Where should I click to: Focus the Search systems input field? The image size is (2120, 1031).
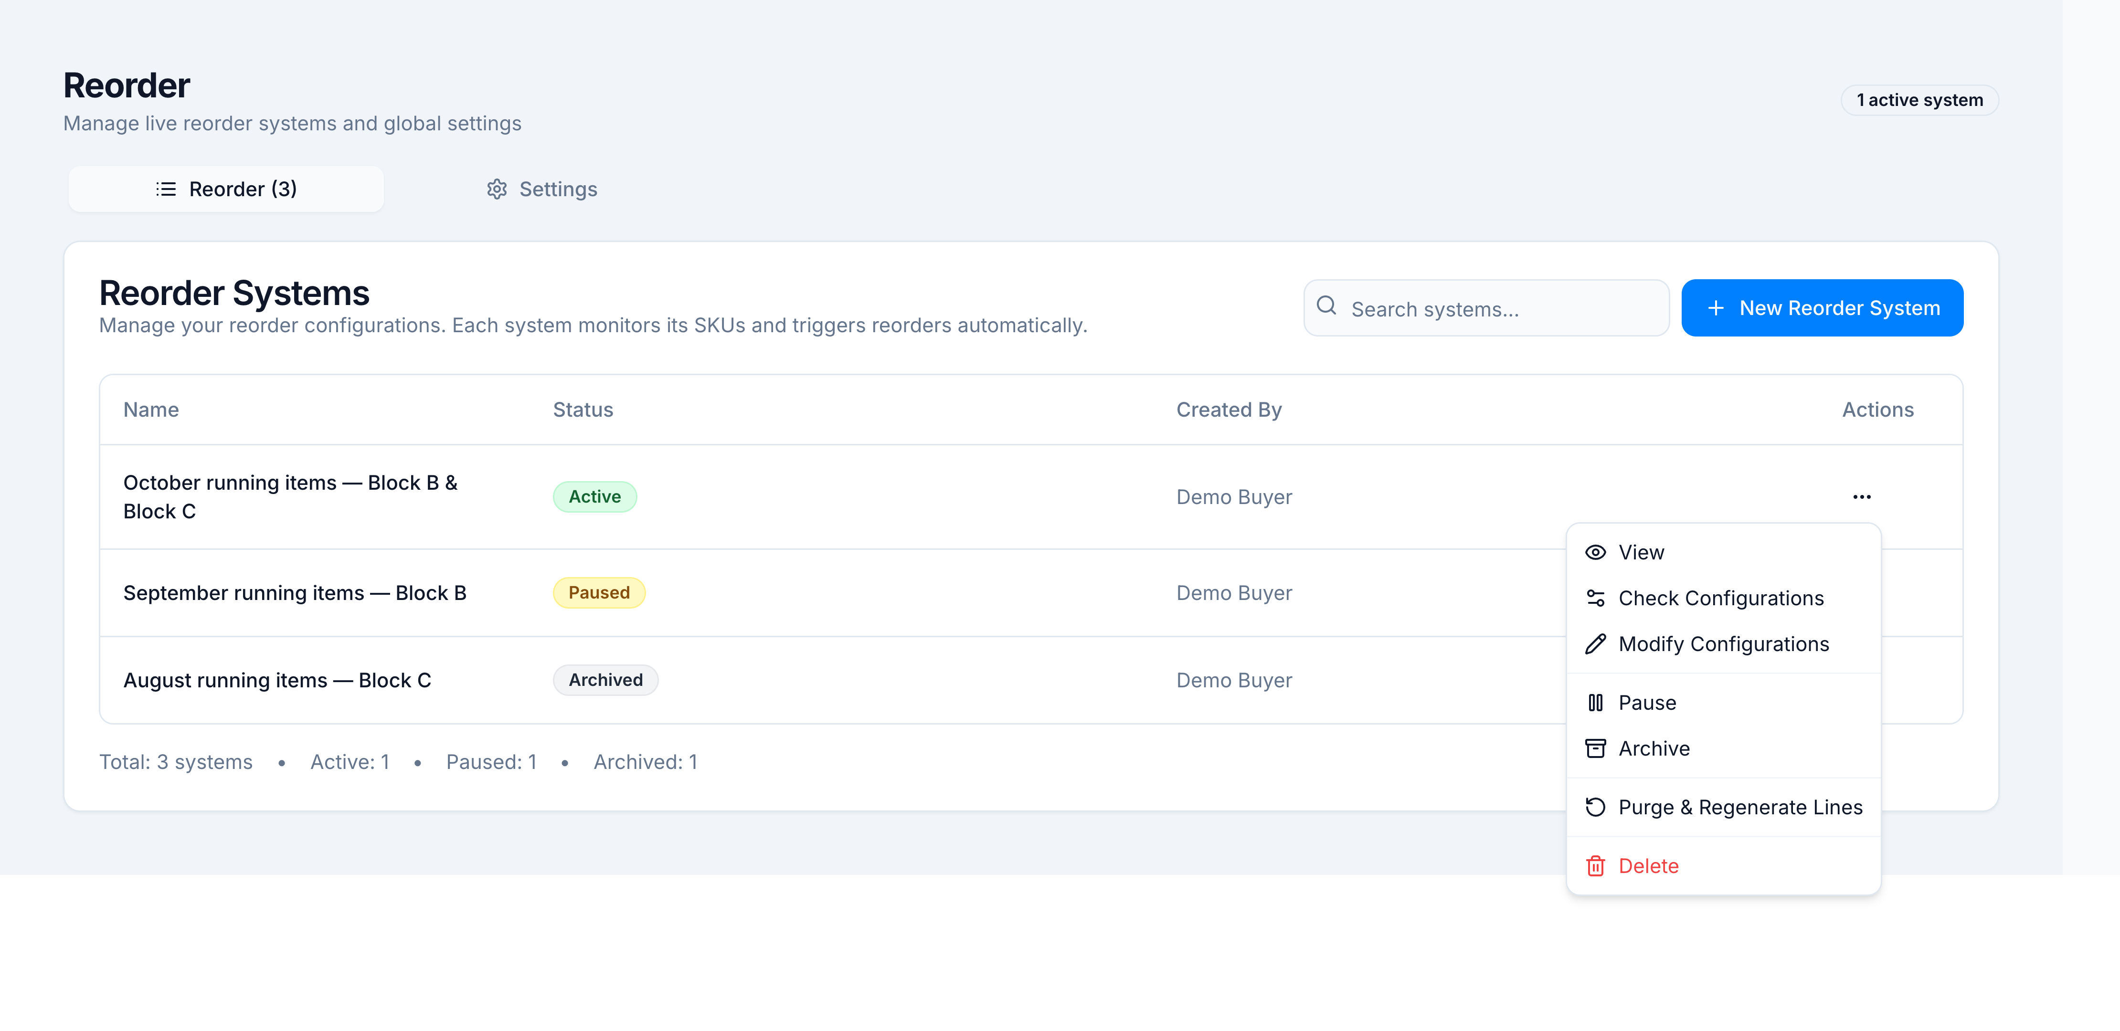coord(1485,308)
